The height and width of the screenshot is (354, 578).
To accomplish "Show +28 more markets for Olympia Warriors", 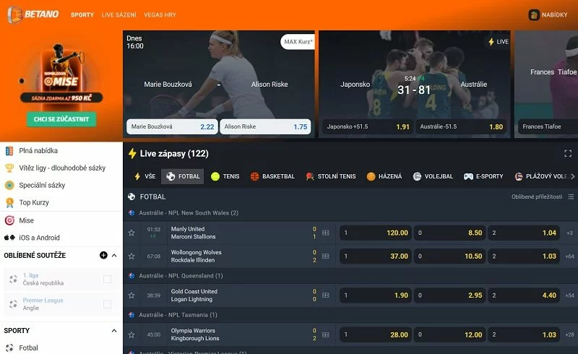I will (569, 334).
